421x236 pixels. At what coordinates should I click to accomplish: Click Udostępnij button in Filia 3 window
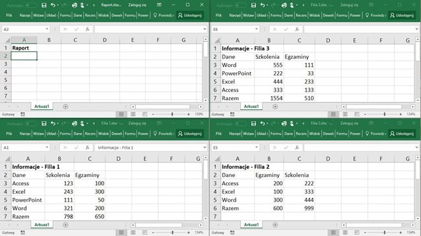click(402, 16)
